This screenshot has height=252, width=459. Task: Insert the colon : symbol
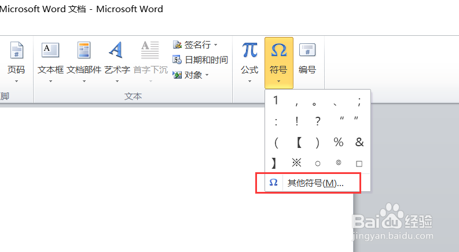[x=276, y=121]
